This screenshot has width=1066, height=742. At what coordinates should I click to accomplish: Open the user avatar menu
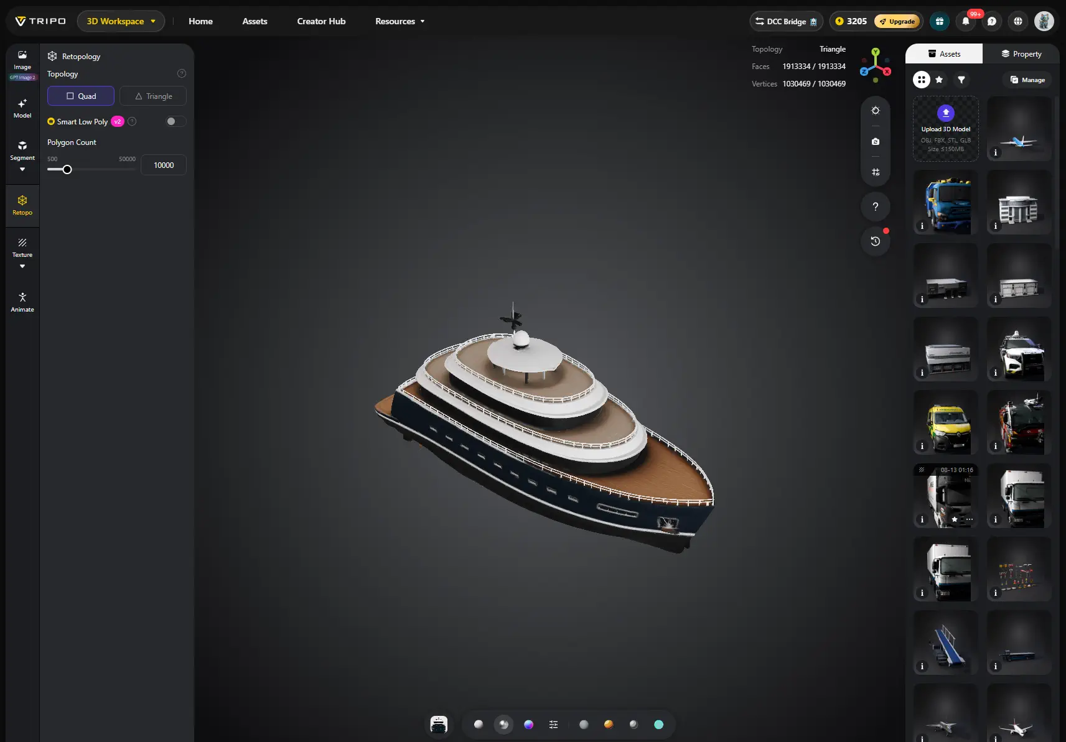tap(1044, 21)
